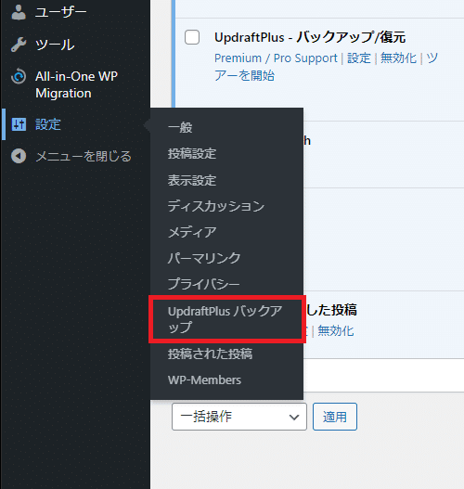Click the Settings sliders icon
Screen dimensions: 464x489
pyautogui.click(x=19, y=124)
